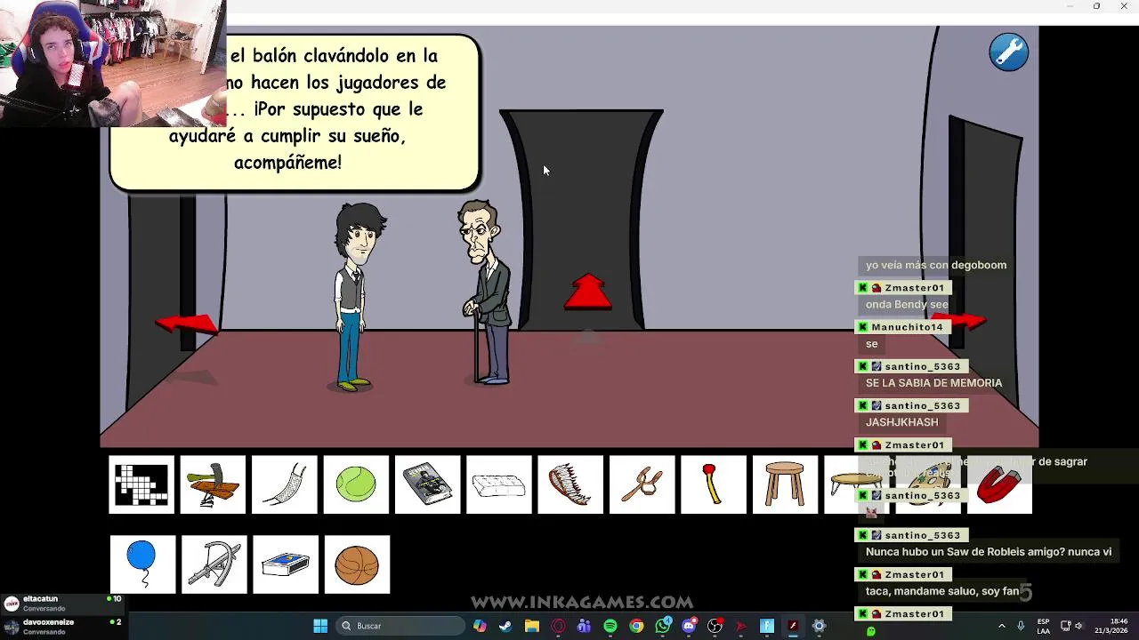Talk to the old man with cane
Viewport: 1139px width, 640px height.
(485, 292)
